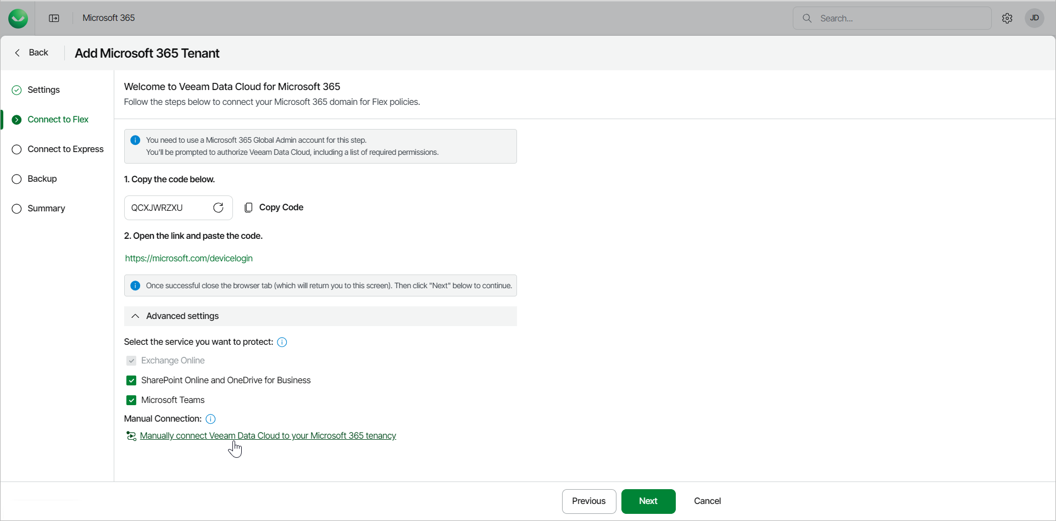Regenerate the device code with refresh icon

click(x=218, y=208)
